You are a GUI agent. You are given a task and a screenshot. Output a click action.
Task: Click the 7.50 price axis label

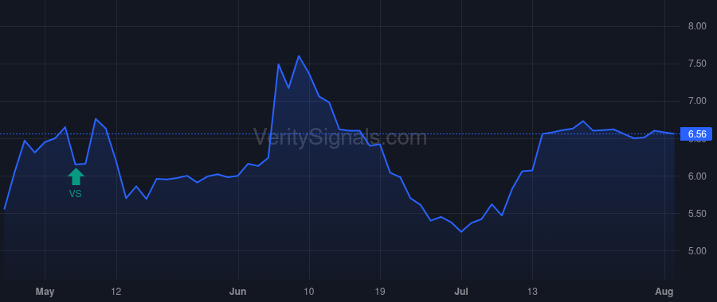pyautogui.click(x=697, y=64)
